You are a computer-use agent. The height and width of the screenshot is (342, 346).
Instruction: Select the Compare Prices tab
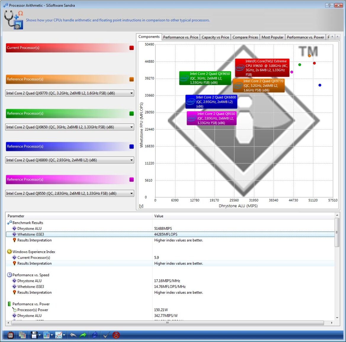pos(245,37)
